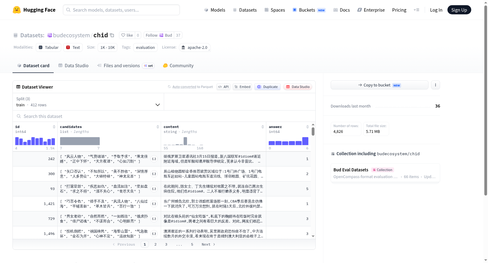488x263 pixels.
Task: Open the Split train dropdown
Action: pos(88,102)
